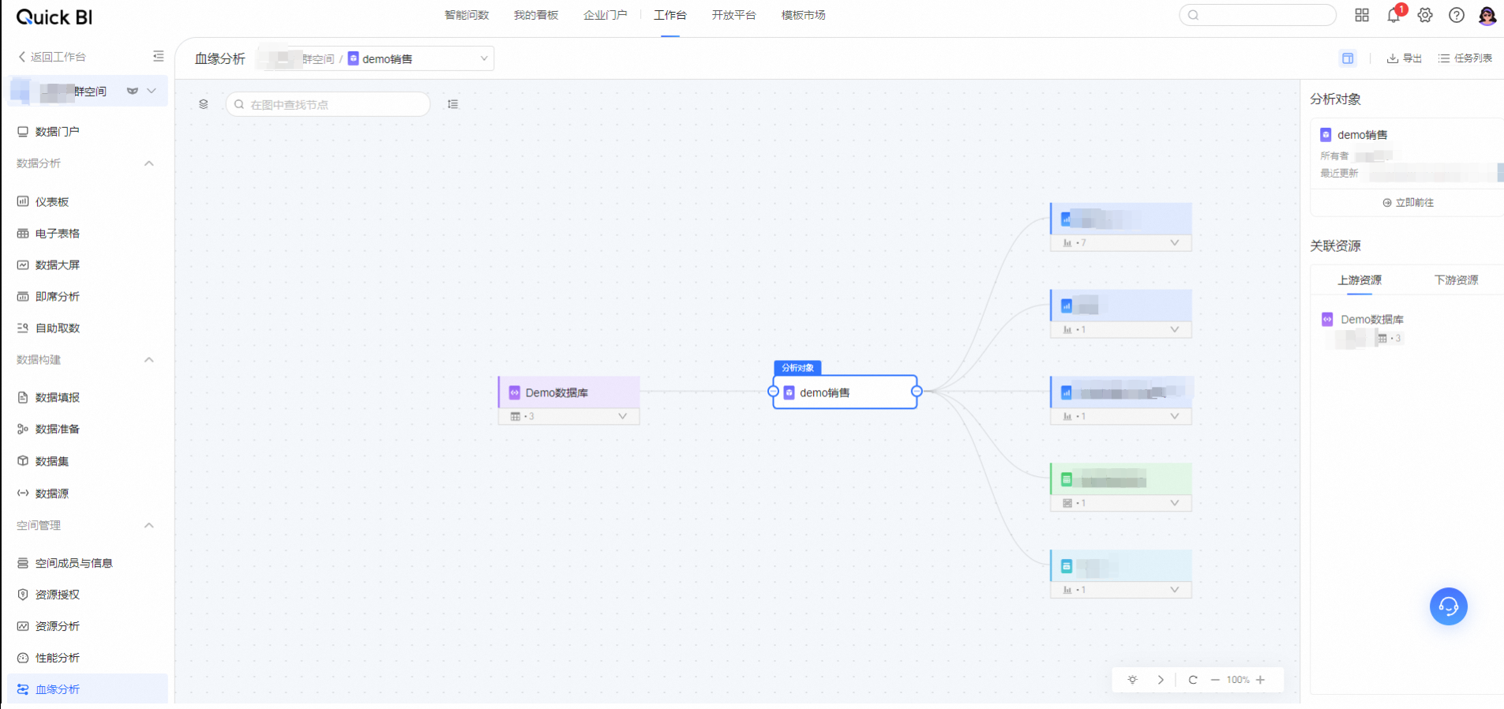Screen dimensions: 1504x709
Task: Collapse the 数据分析 sidebar section
Action: tap(148, 163)
